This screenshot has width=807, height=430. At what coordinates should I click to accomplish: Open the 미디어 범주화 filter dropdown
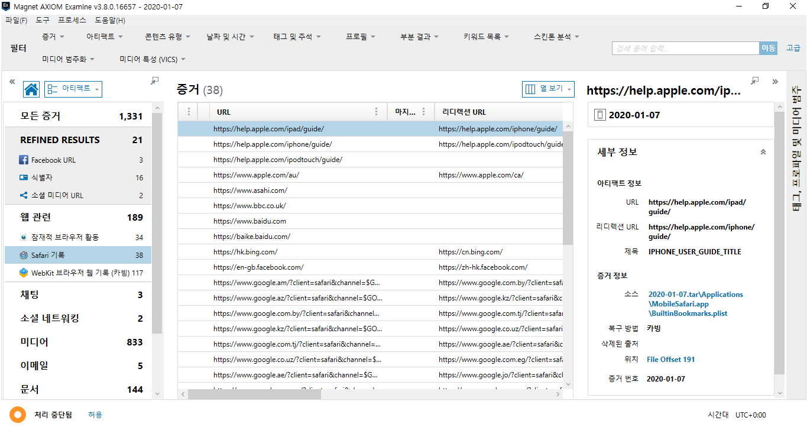[69, 59]
